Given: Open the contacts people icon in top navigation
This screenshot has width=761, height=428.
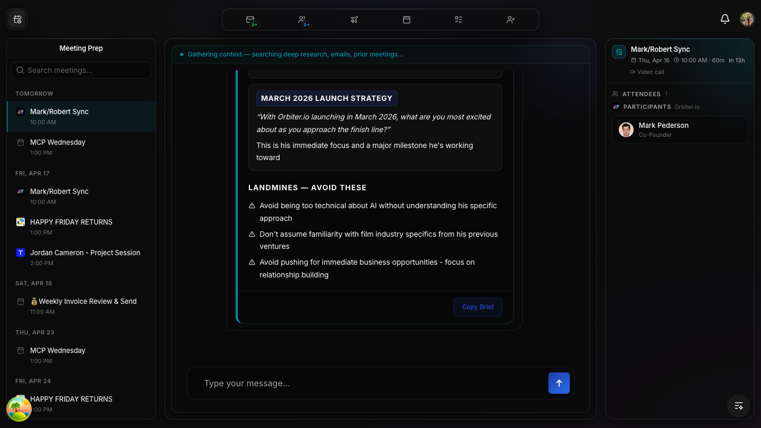Looking at the screenshot, I should coord(302,20).
